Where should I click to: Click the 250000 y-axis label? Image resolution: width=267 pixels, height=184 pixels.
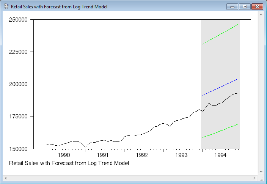pos(18,20)
